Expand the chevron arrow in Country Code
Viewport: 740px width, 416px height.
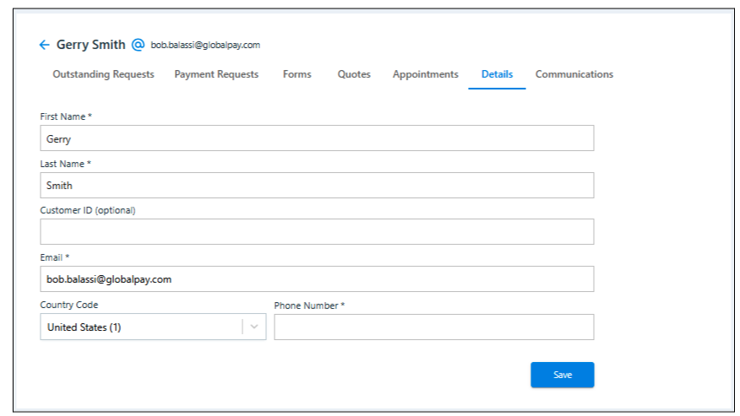pos(254,327)
